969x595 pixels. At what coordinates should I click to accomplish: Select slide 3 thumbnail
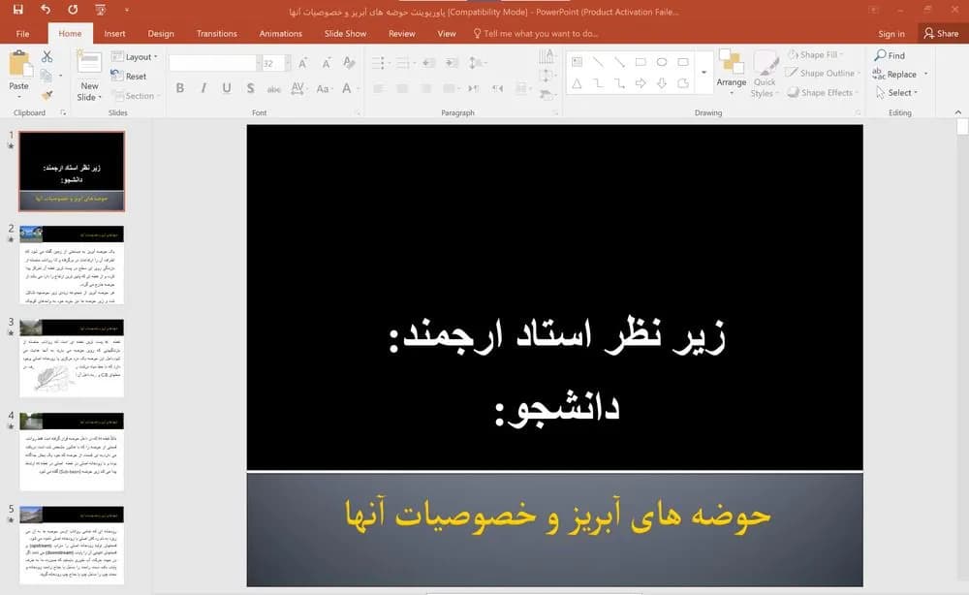coord(72,358)
